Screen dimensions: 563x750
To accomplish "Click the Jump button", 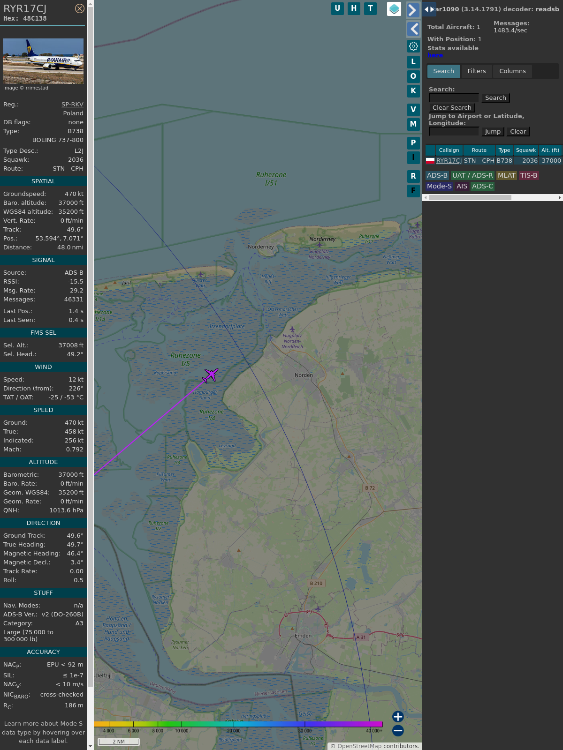I will (x=493, y=132).
